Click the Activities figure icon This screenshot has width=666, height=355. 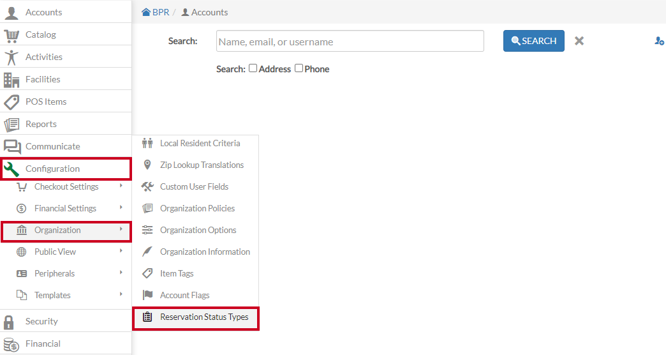(x=11, y=57)
